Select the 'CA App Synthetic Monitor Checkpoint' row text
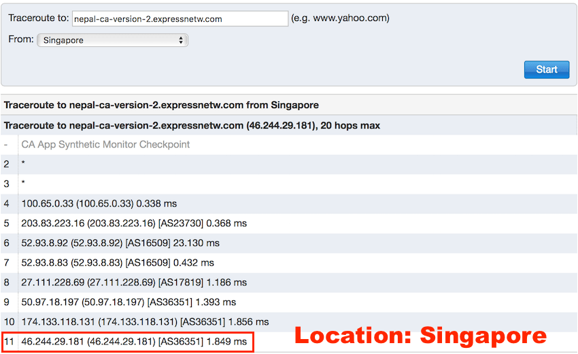 (x=105, y=145)
